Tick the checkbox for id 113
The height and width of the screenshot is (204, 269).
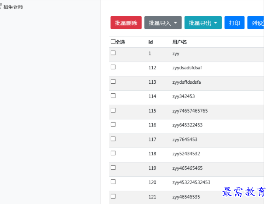[113, 81]
